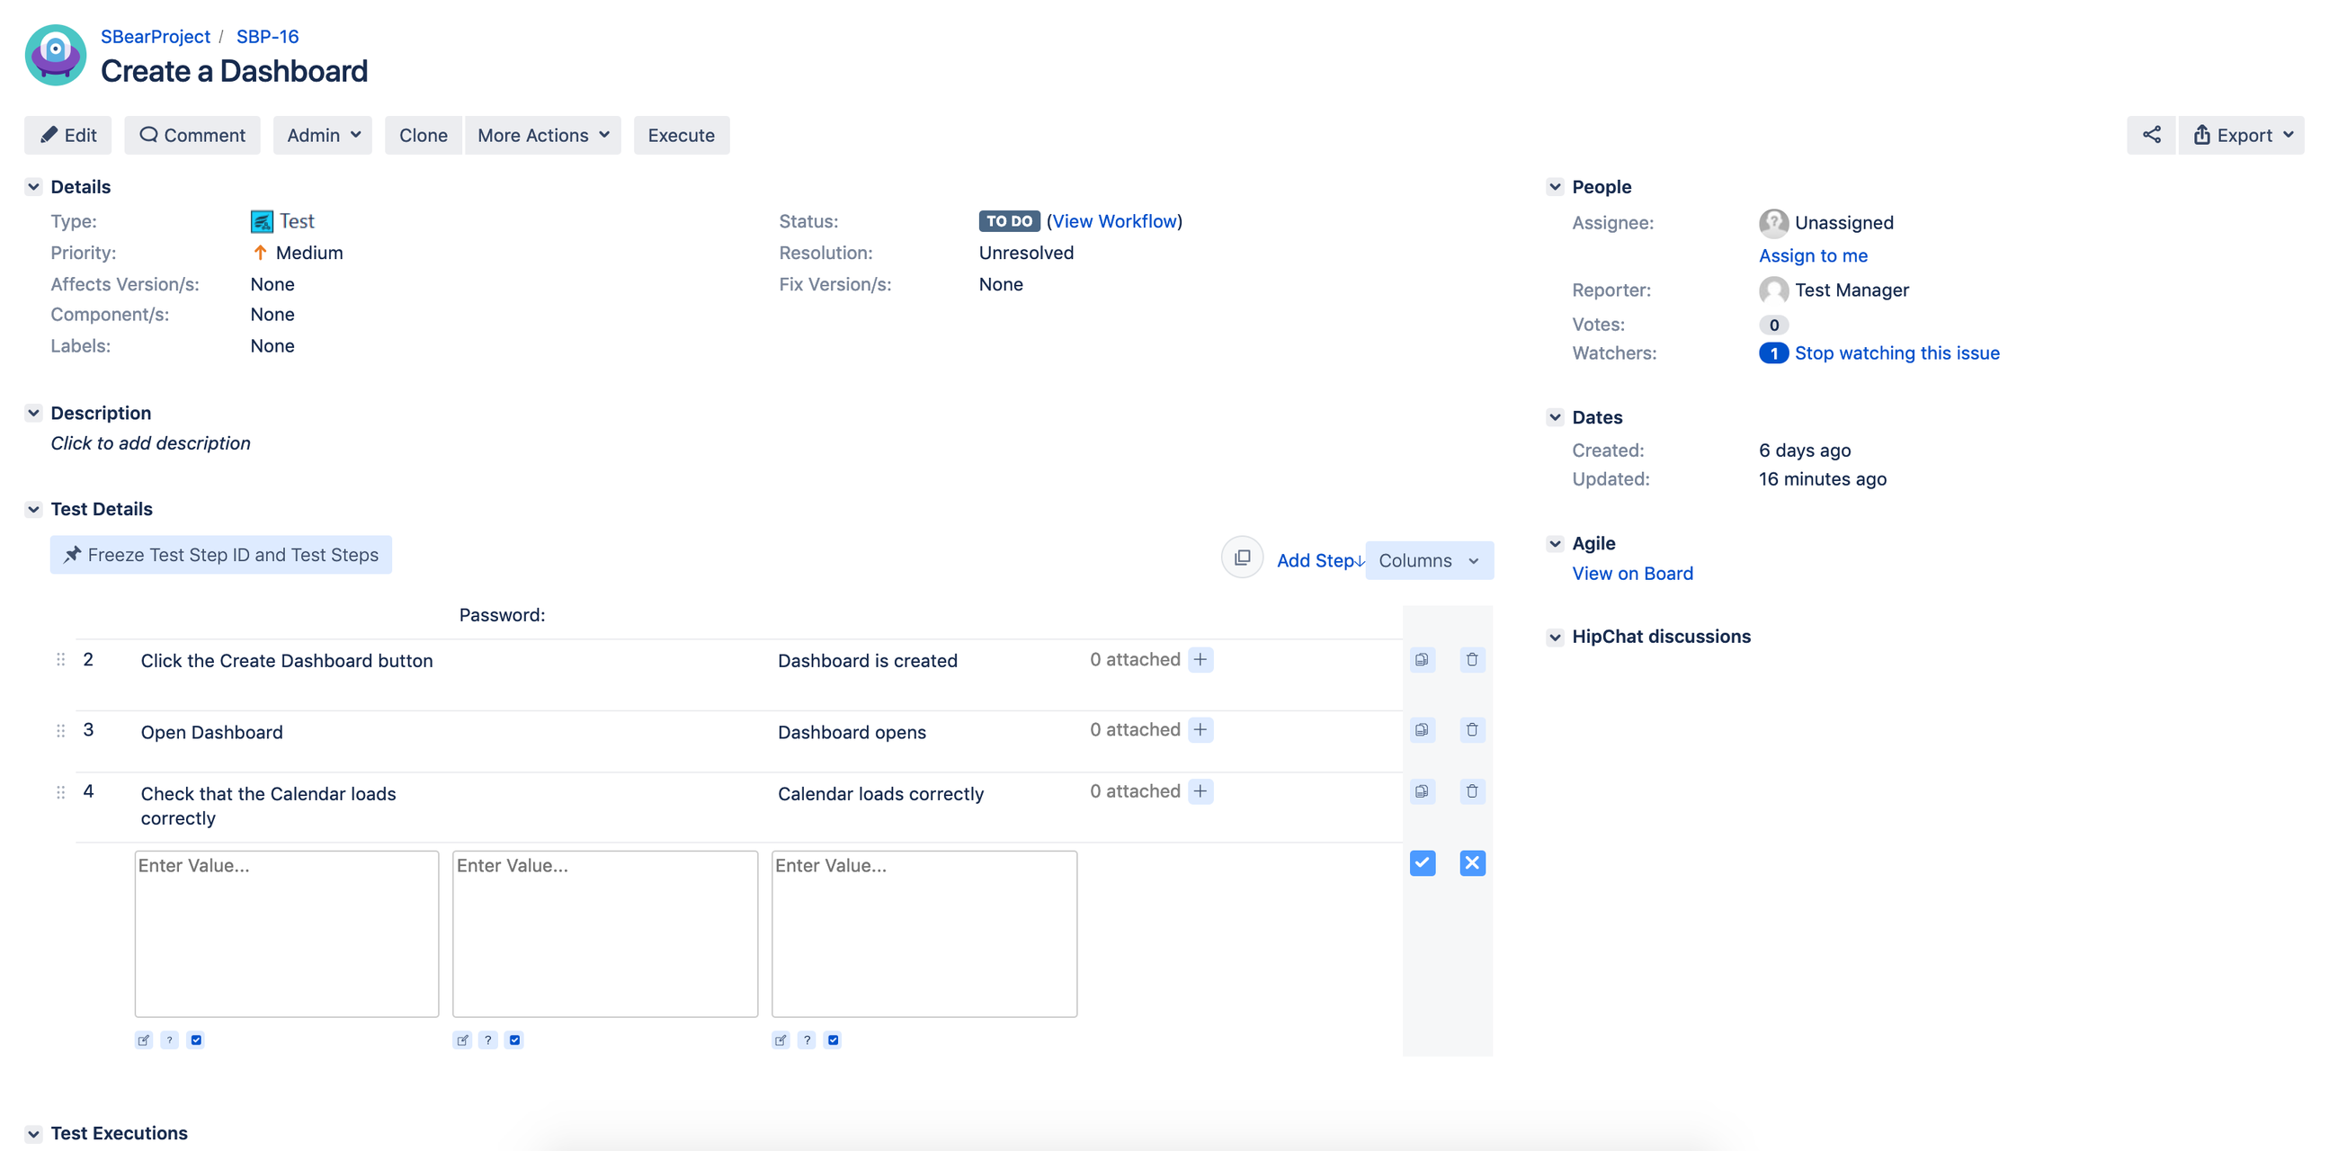Click the copy step icon for step 2
Screen dimensions: 2329x1151
tap(1422, 659)
